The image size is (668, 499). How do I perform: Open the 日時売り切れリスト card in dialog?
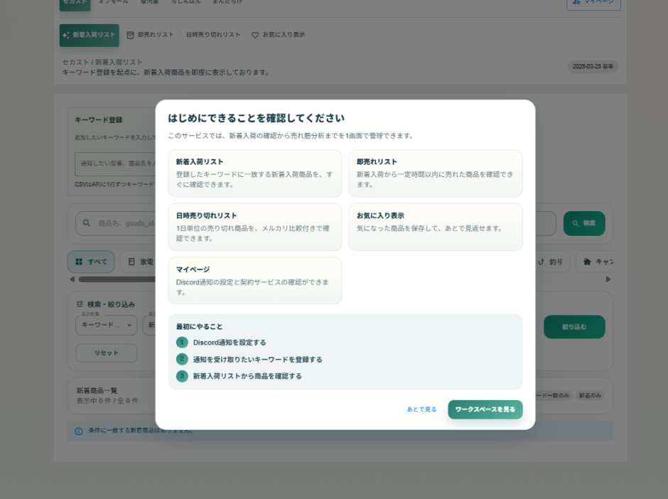pos(254,227)
